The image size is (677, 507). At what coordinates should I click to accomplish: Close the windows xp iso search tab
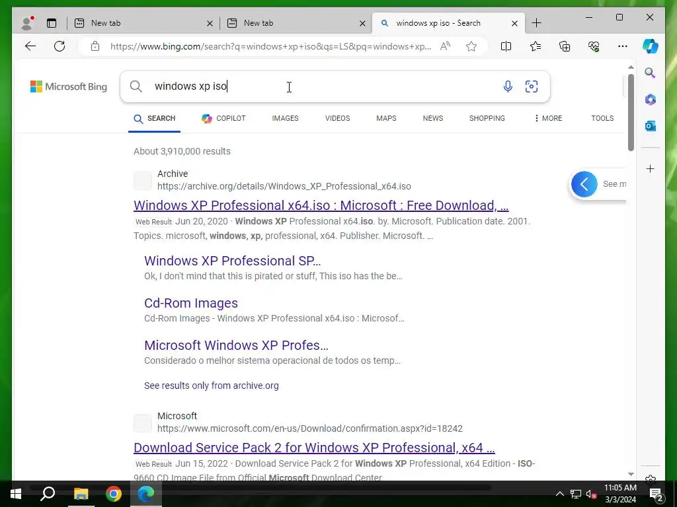(x=514, y=23)
